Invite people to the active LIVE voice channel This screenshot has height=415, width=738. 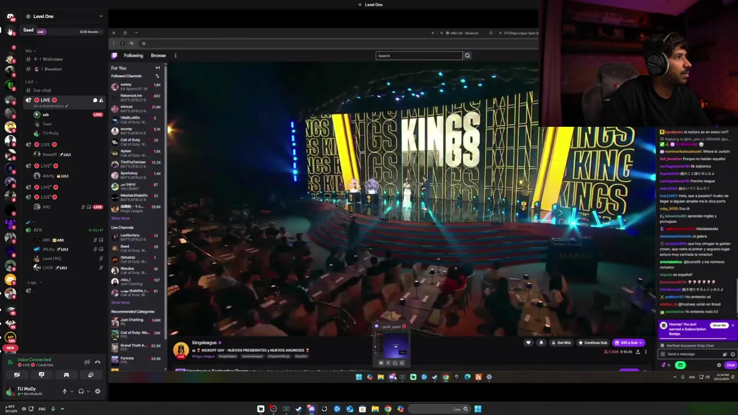101,100
